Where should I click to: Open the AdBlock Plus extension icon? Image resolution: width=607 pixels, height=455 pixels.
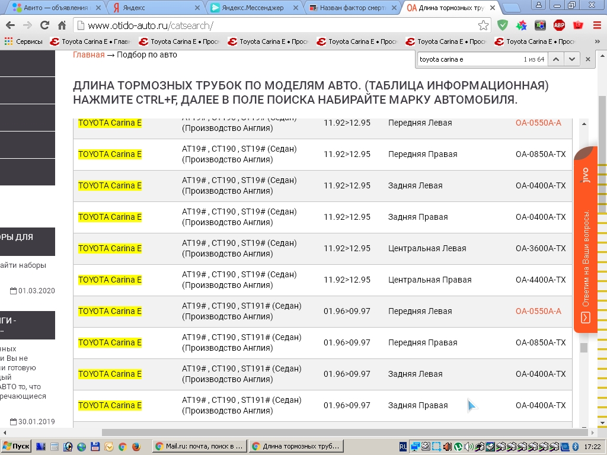pos(559,25)
